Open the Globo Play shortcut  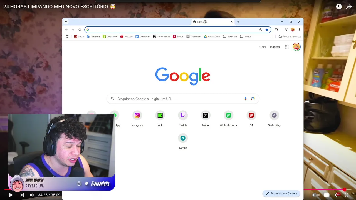(274, 119)
